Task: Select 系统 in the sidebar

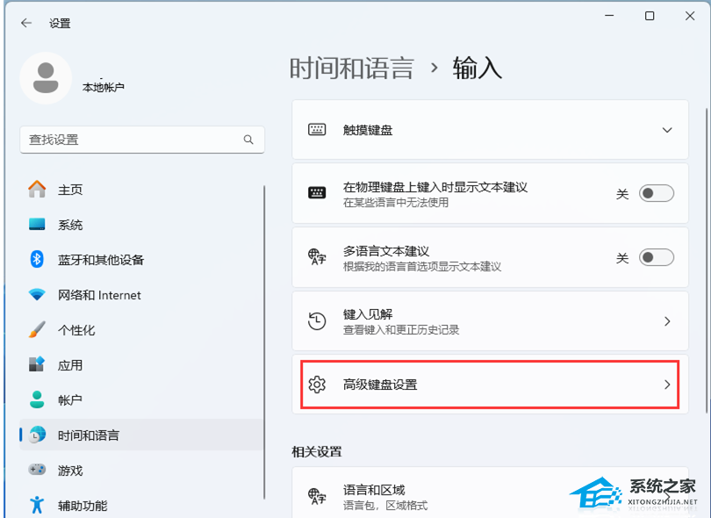Action: [70, 225]
